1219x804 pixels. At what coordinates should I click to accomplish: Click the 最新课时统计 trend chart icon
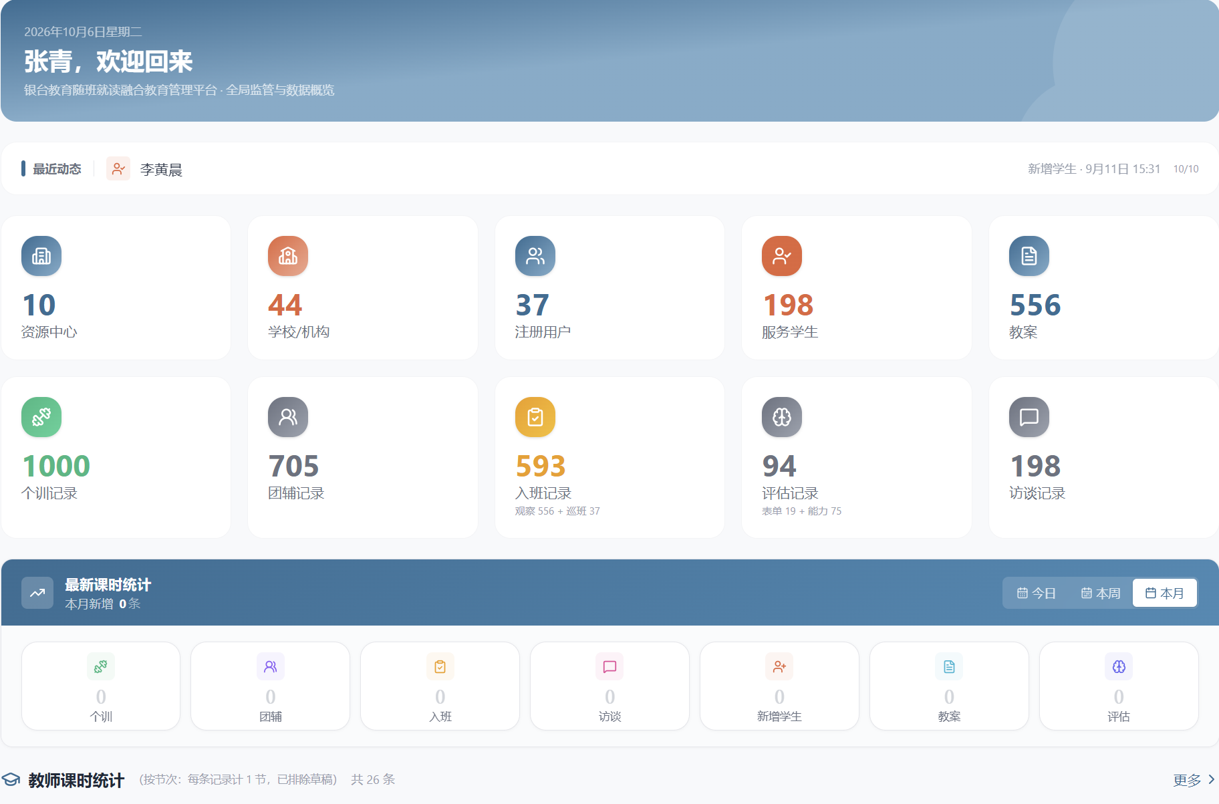(37, 593)
